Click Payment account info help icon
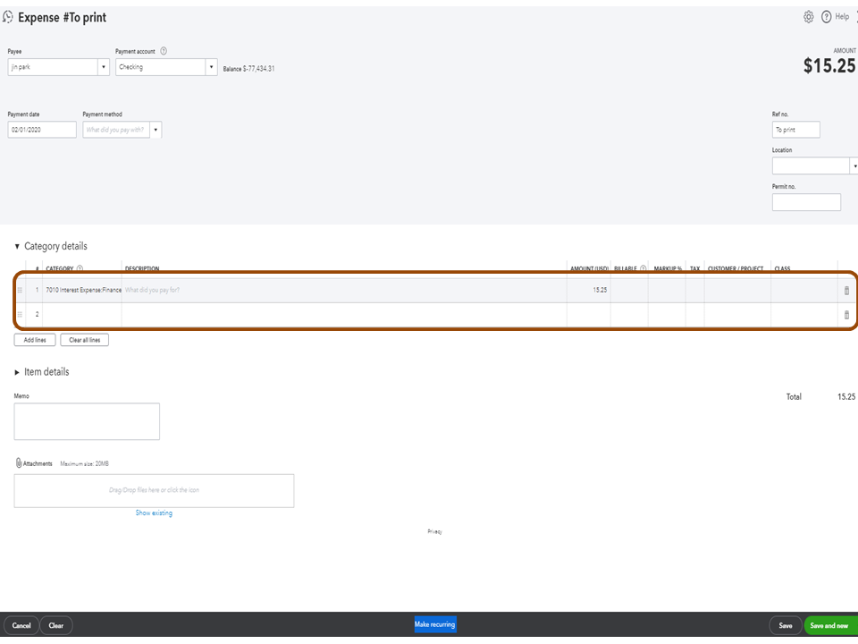 [x=163, y=51]
